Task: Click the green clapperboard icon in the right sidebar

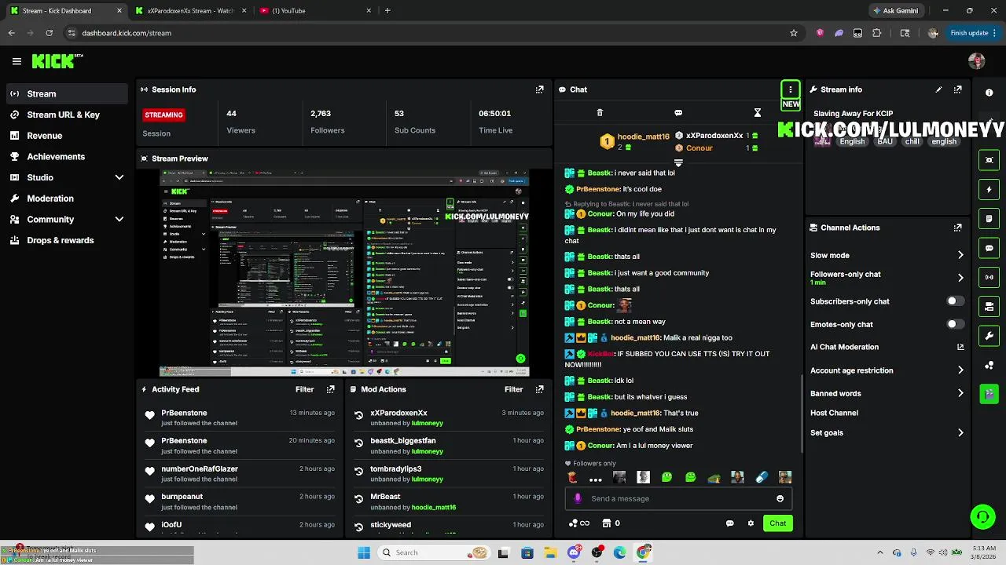Action: (x=989, y=394)
